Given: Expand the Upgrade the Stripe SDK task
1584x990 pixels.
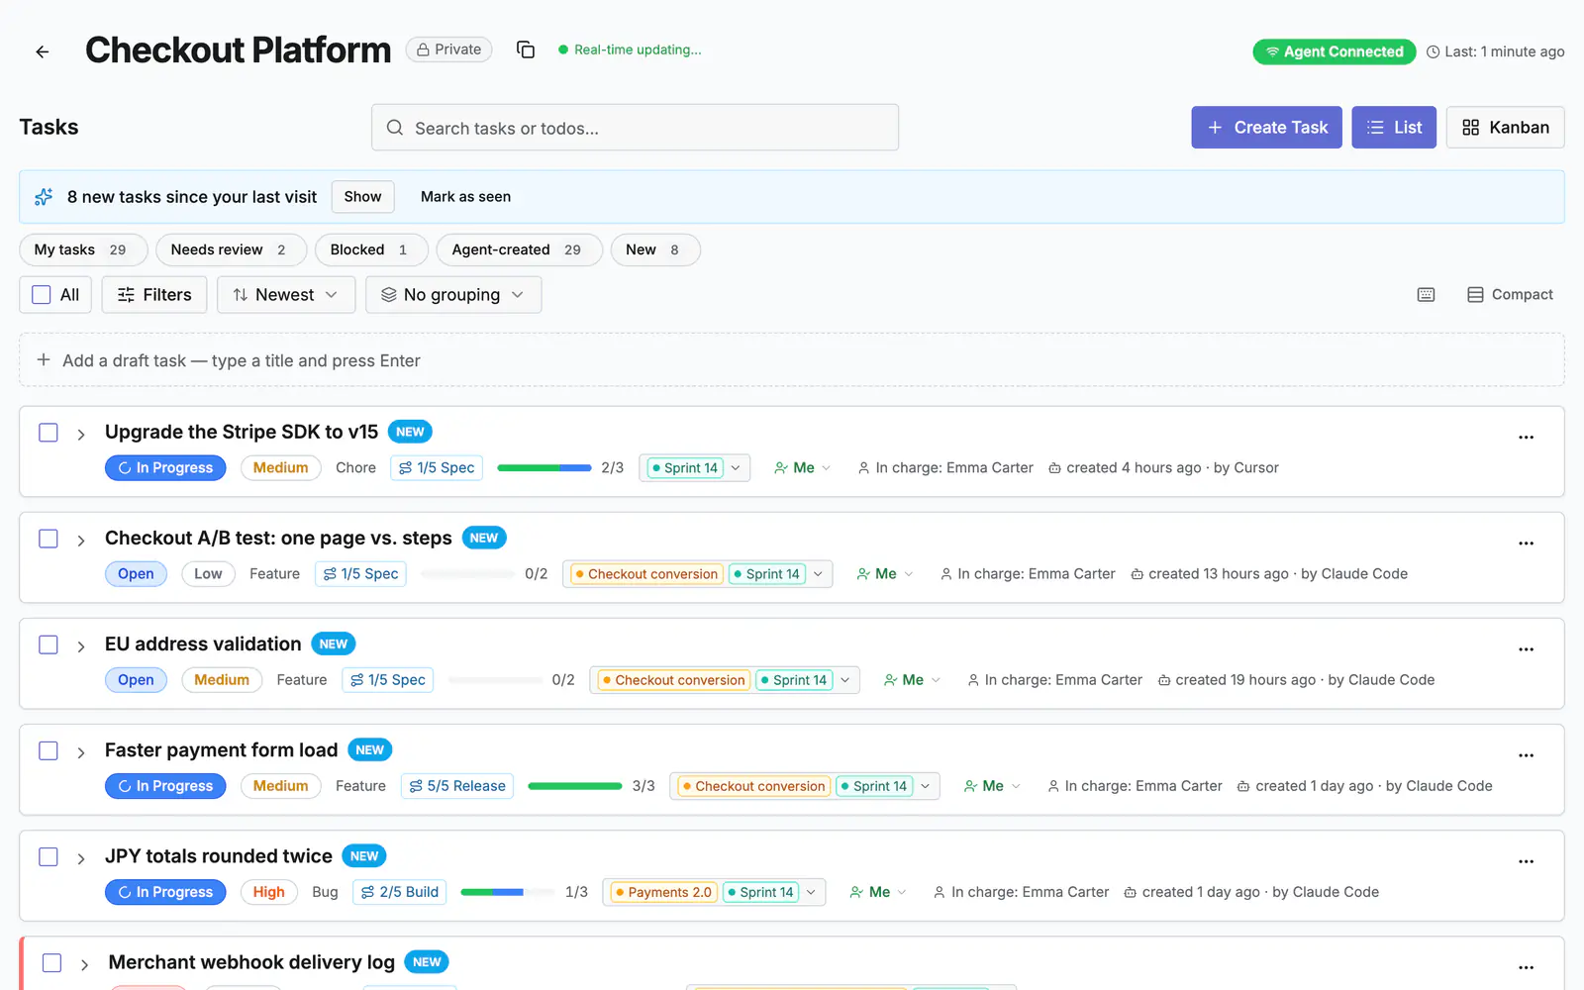Looking at the screenshot, I should pos(81,435).
